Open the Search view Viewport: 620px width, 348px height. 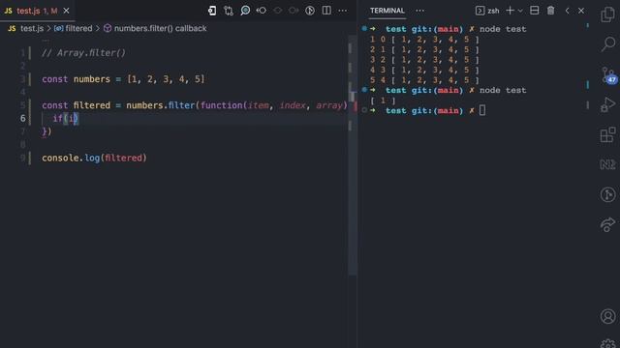point(608,43)
